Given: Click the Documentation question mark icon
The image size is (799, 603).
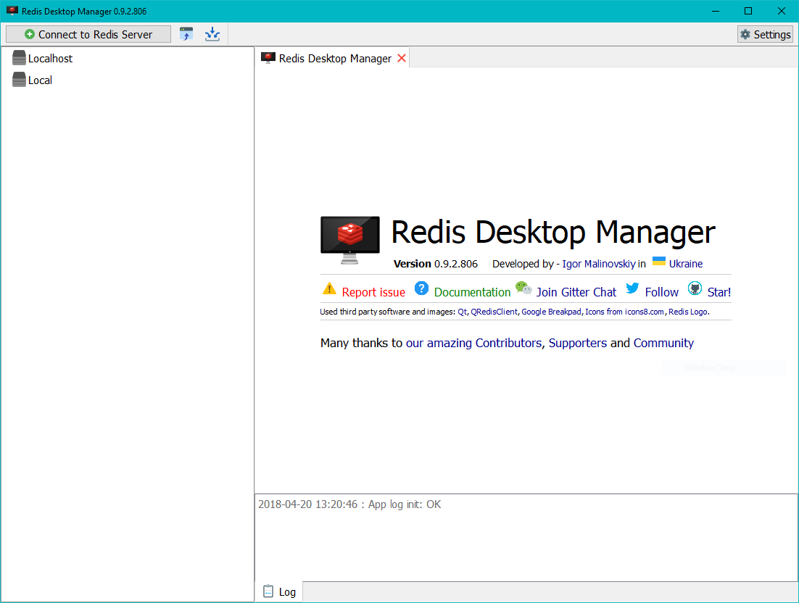Looking at the screenshot, I should (422, 288).
